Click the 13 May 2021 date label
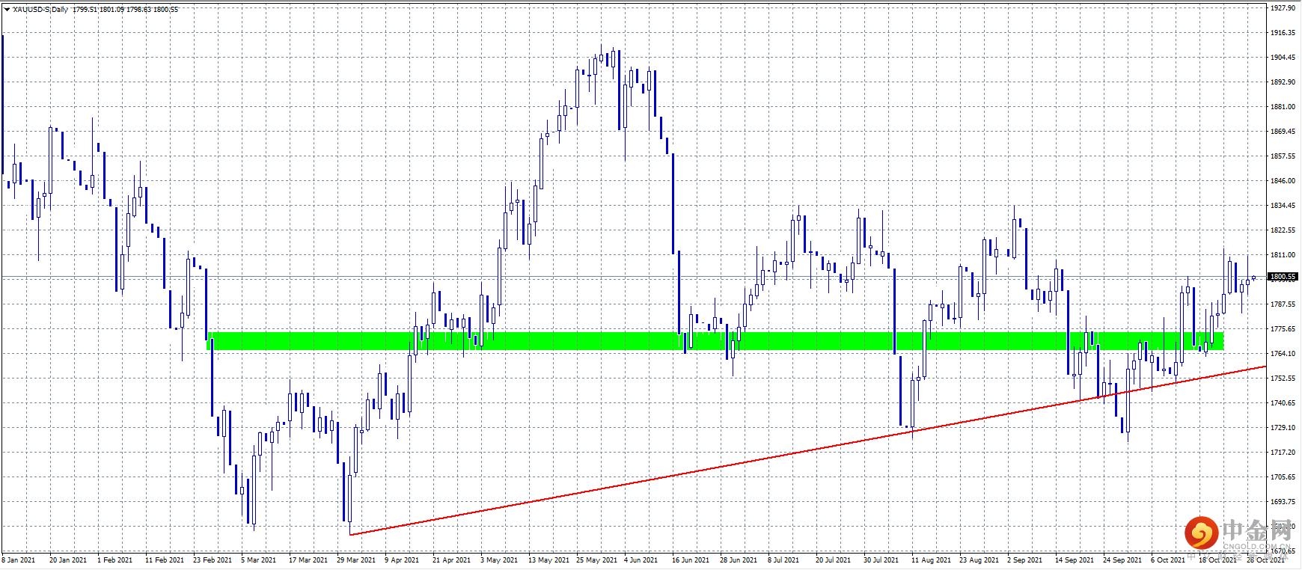This screenshot has height=570, width=1302. click(x=549, y=560)
